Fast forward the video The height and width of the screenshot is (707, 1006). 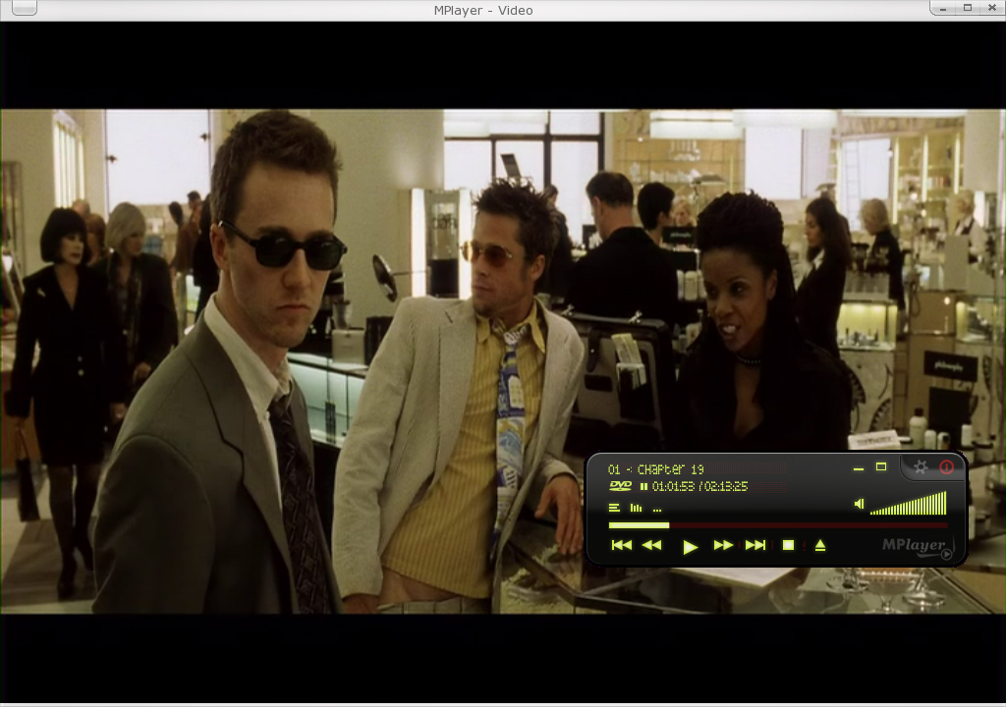[x=723, y=545]
